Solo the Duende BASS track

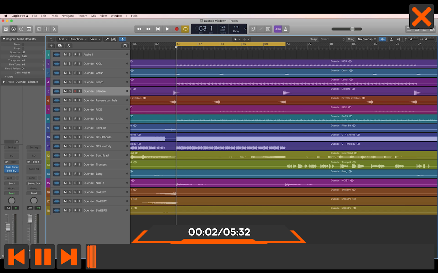pos(69,119)
